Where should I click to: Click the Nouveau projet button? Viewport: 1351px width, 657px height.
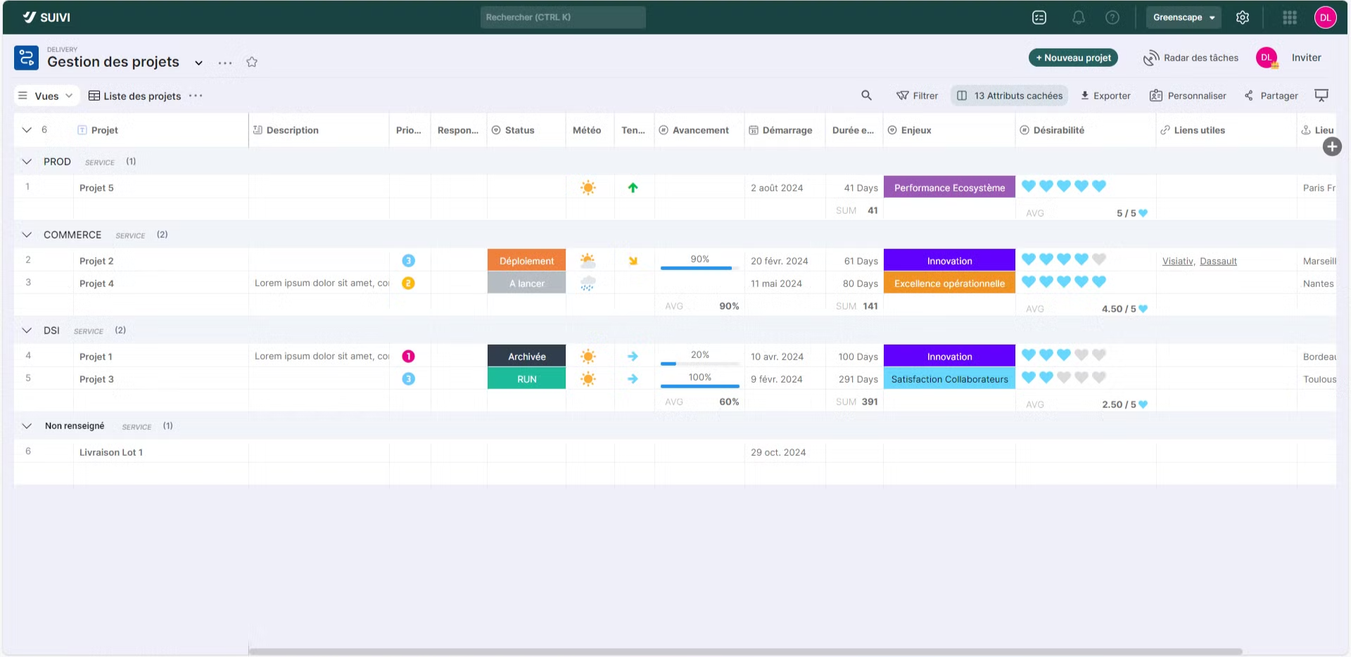tap(1073, 58)
